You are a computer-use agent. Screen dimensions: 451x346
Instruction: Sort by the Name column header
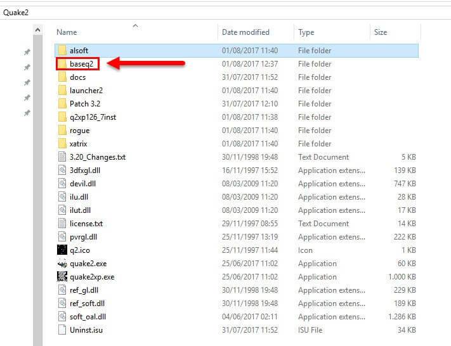click(x=67, y=32)
